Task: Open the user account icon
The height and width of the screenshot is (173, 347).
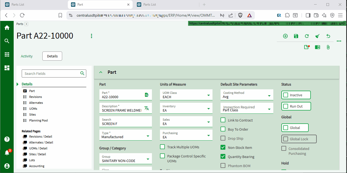Action: click(7, 166)
